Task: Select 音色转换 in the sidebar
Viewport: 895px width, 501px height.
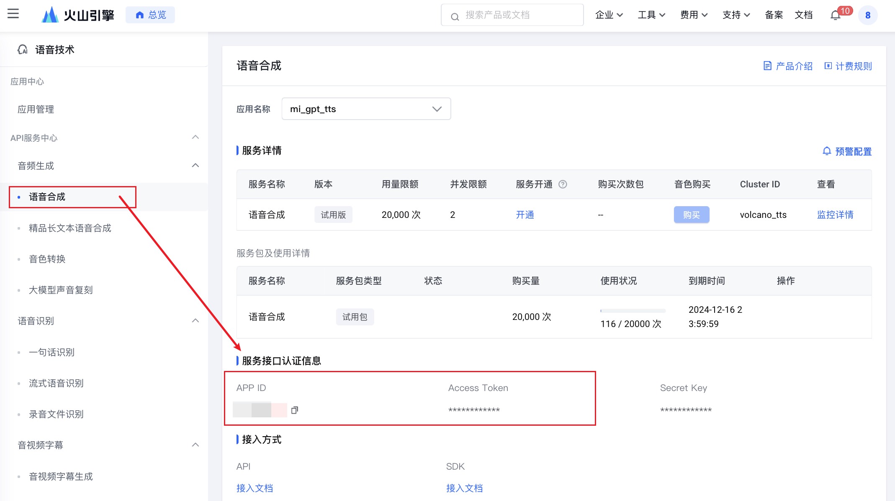Action: point(47,259)
